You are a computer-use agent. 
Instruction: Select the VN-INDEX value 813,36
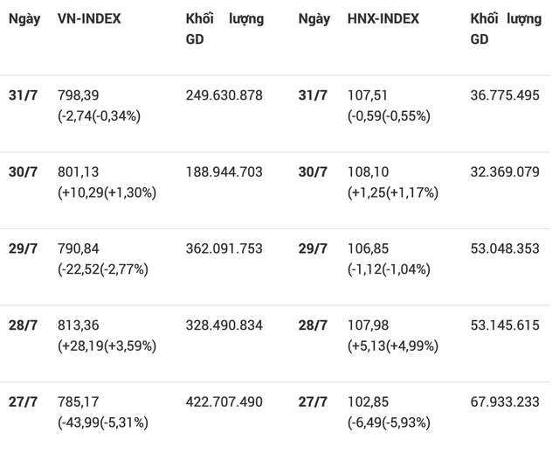click(79, 325)
